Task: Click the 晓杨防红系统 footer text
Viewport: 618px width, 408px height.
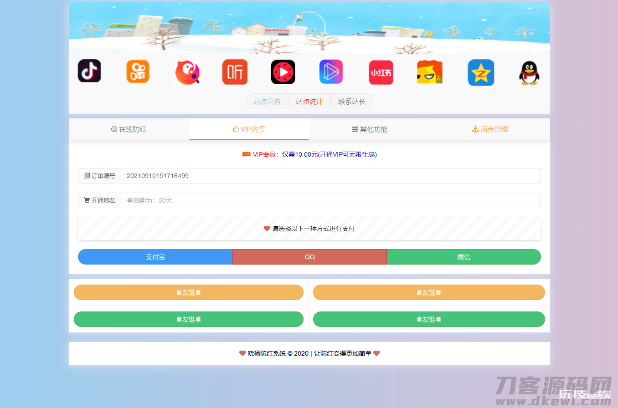Action: pos(309,353)
